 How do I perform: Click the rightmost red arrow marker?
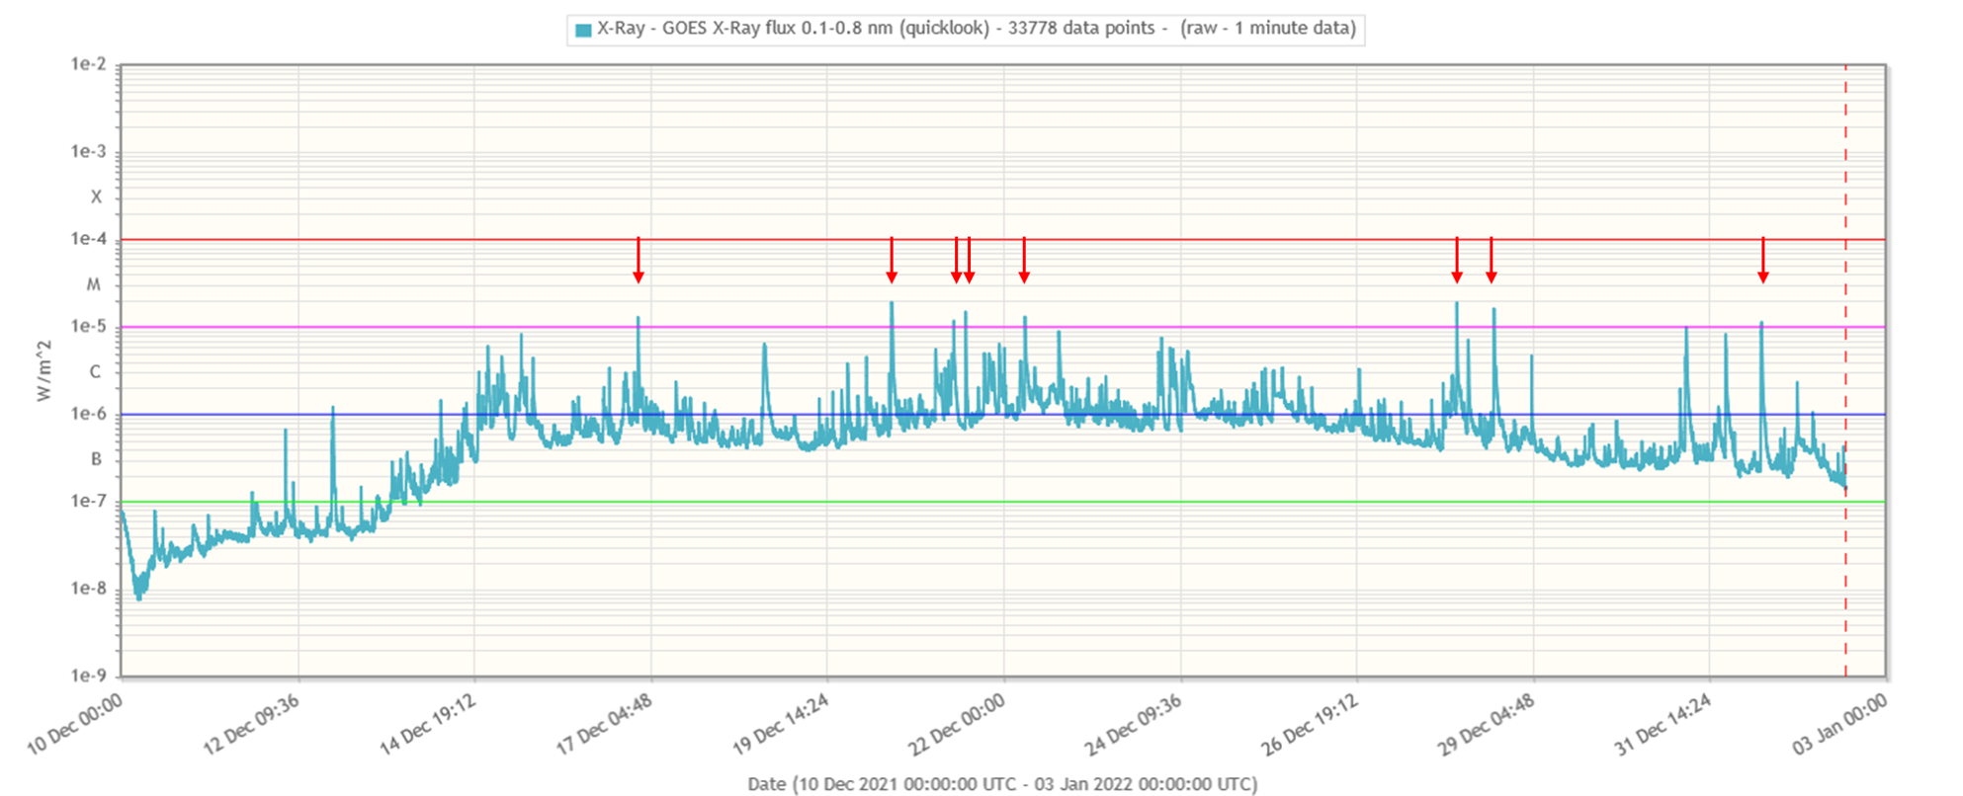[x=1762, y=261]
